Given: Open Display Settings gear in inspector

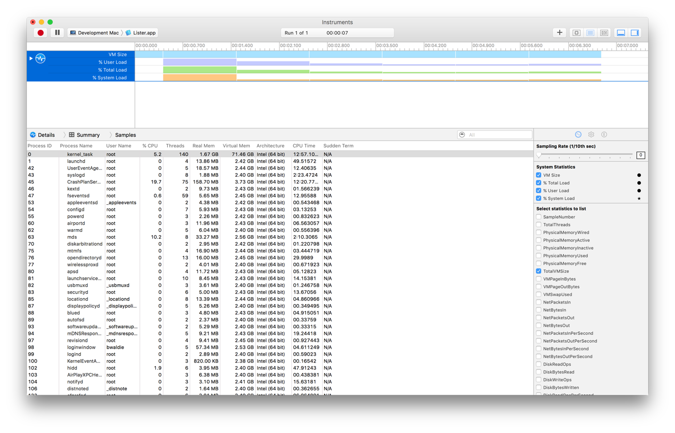Looking at the screenshot, I should click(x=591, y=134).
